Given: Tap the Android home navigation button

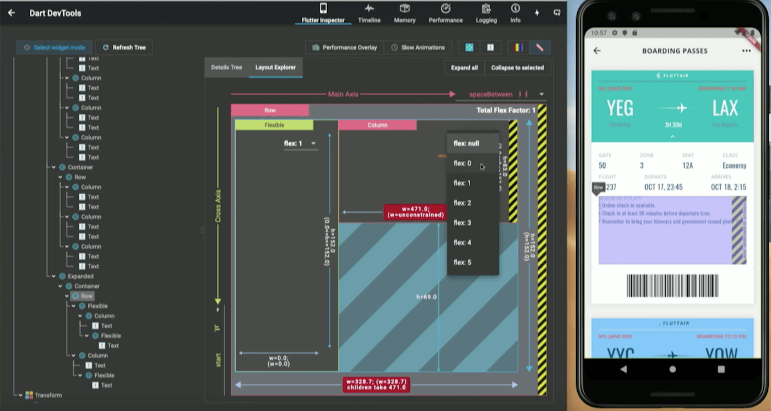Looking at the screenshot, I should point(672,369).
